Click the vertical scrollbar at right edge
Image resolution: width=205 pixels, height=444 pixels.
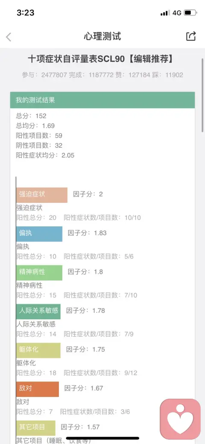[202, 94]
